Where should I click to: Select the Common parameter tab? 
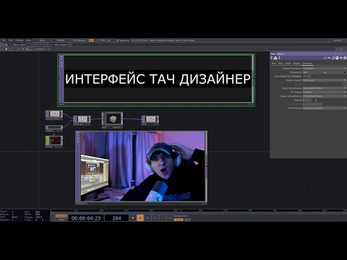pyautogui.click(x=307, y=64)
